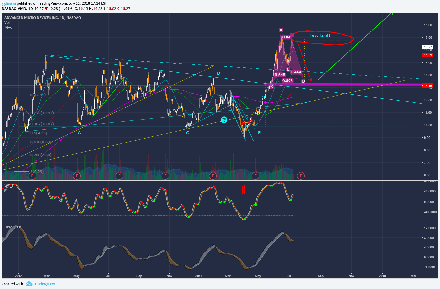Open the earnings E marker before Nov 2017
Viewport: 440px width, 289px height.
coord(165,176)
